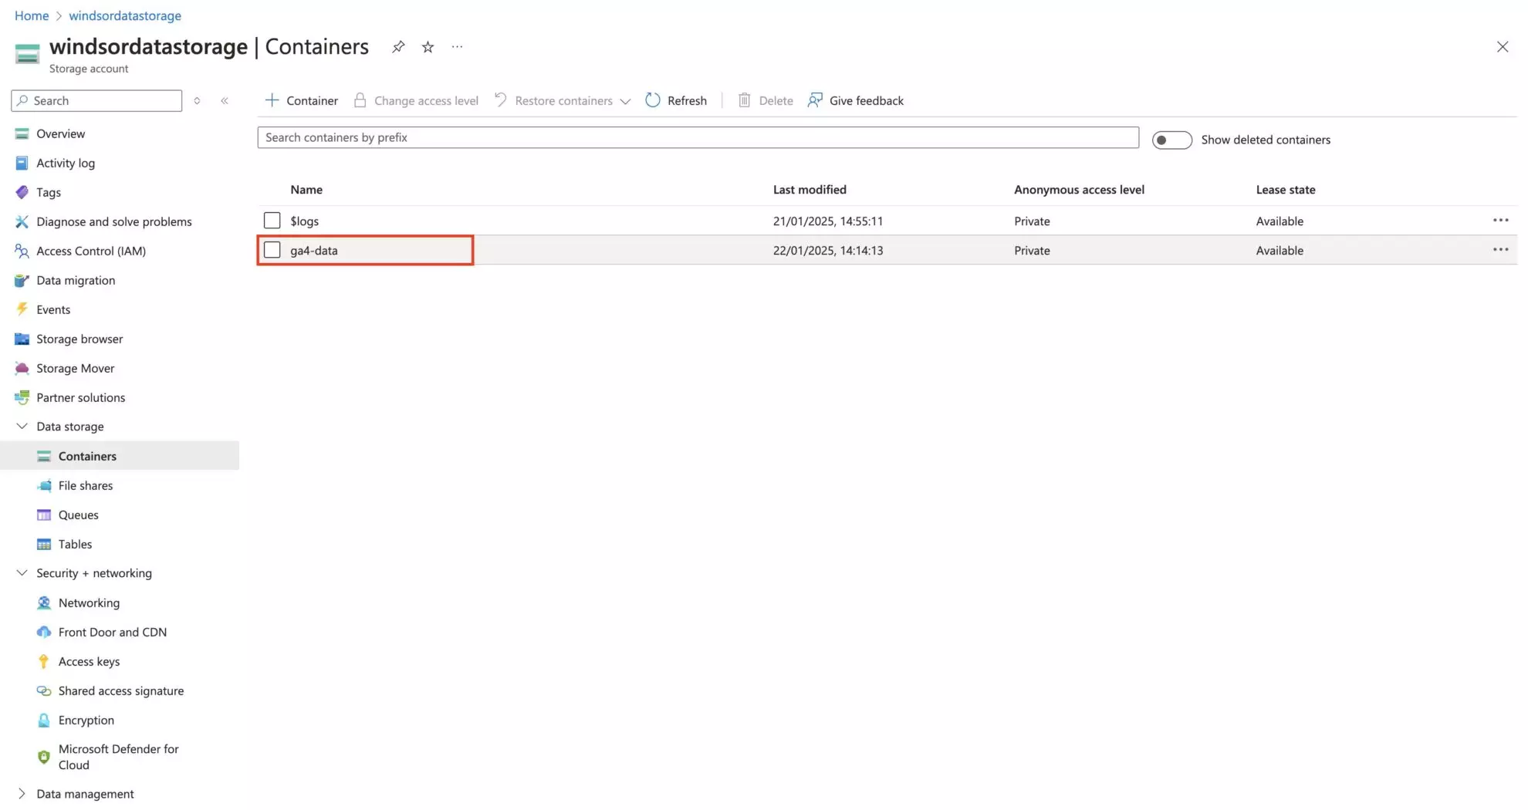Collapse Security + networking section

[22, 572]
